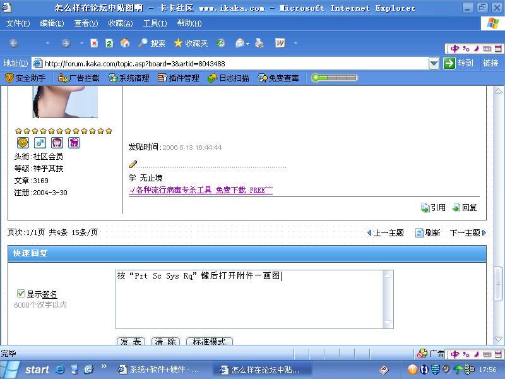Click the Show Desktop quick launch icon
The width and height of the screenshot is (505, 379).
pyautogui.click(x=74, y=370)
